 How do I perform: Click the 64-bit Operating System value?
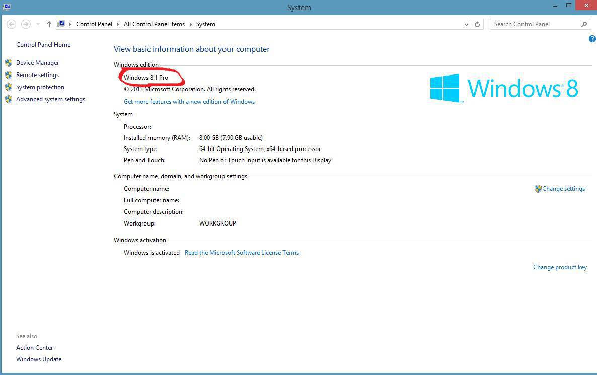[260, 149]
